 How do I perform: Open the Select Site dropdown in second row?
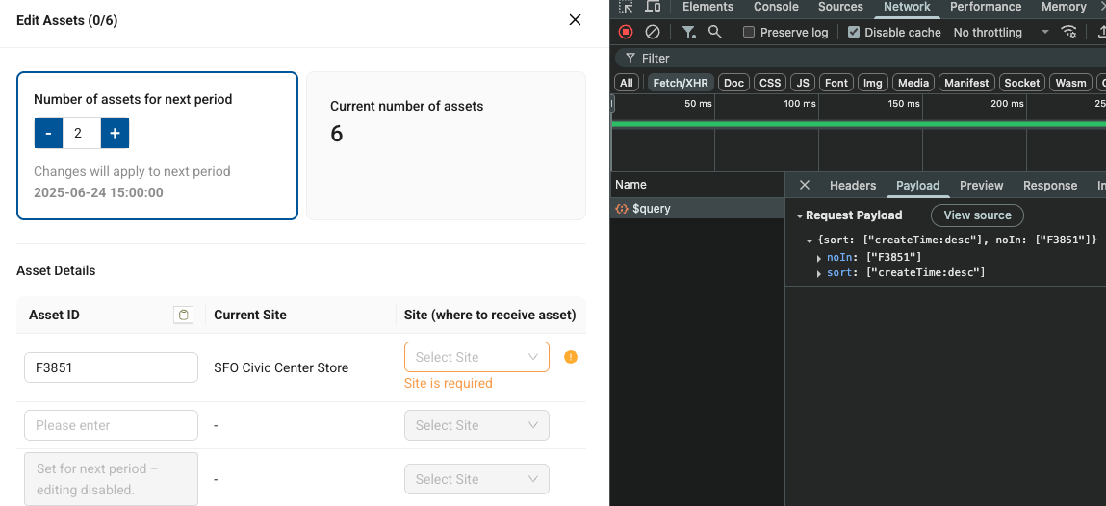click(x=476, y=425)
